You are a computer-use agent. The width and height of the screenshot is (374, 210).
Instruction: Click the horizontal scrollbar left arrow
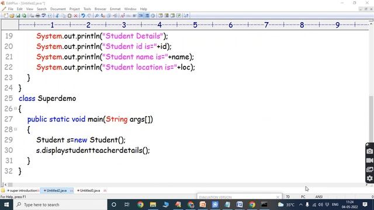(x=5, y=185)
